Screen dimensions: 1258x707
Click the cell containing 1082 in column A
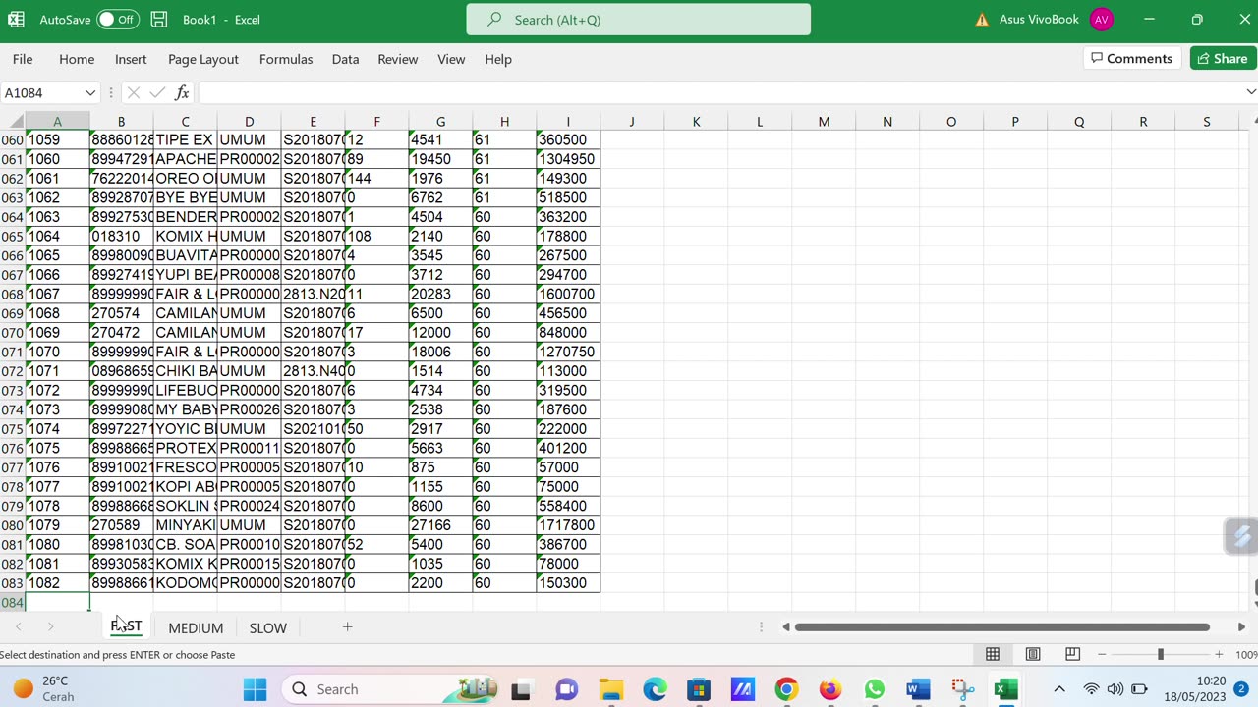(57, 583)
